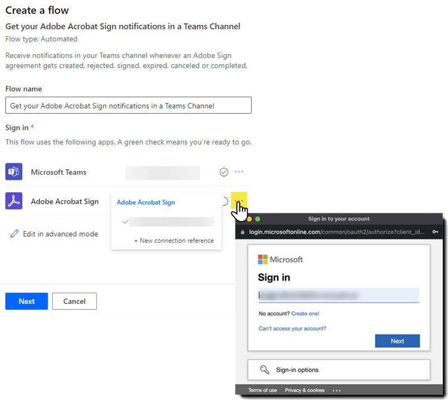Click the blue Next button to create flow
Screen dimensions: 448x400
[26, 301]
